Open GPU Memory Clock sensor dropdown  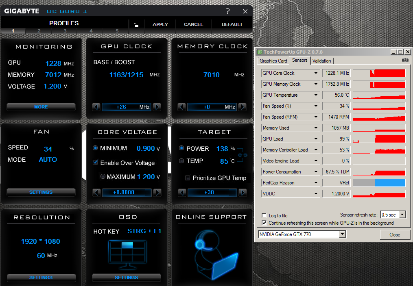click(x=316, y=84)
